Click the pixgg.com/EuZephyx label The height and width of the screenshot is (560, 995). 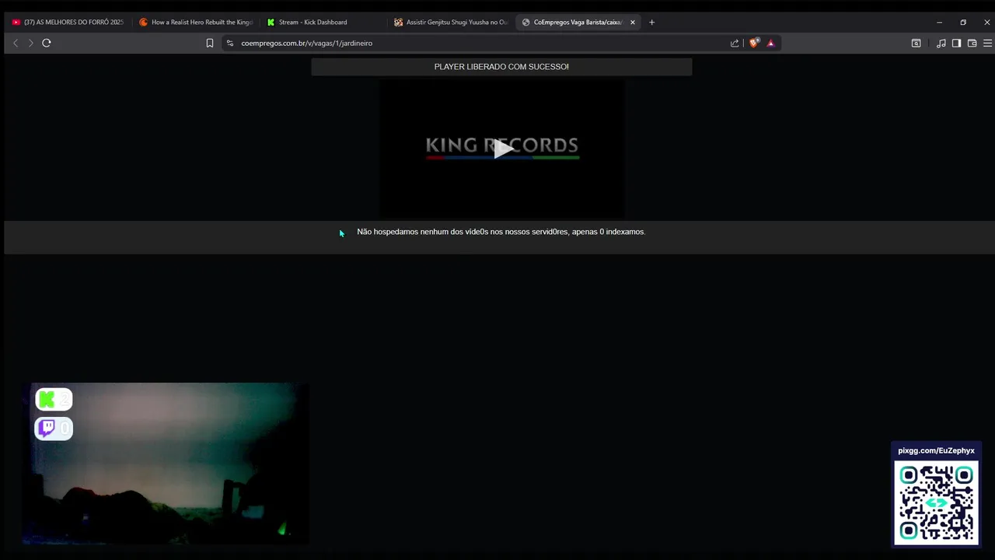coord(936,450)
